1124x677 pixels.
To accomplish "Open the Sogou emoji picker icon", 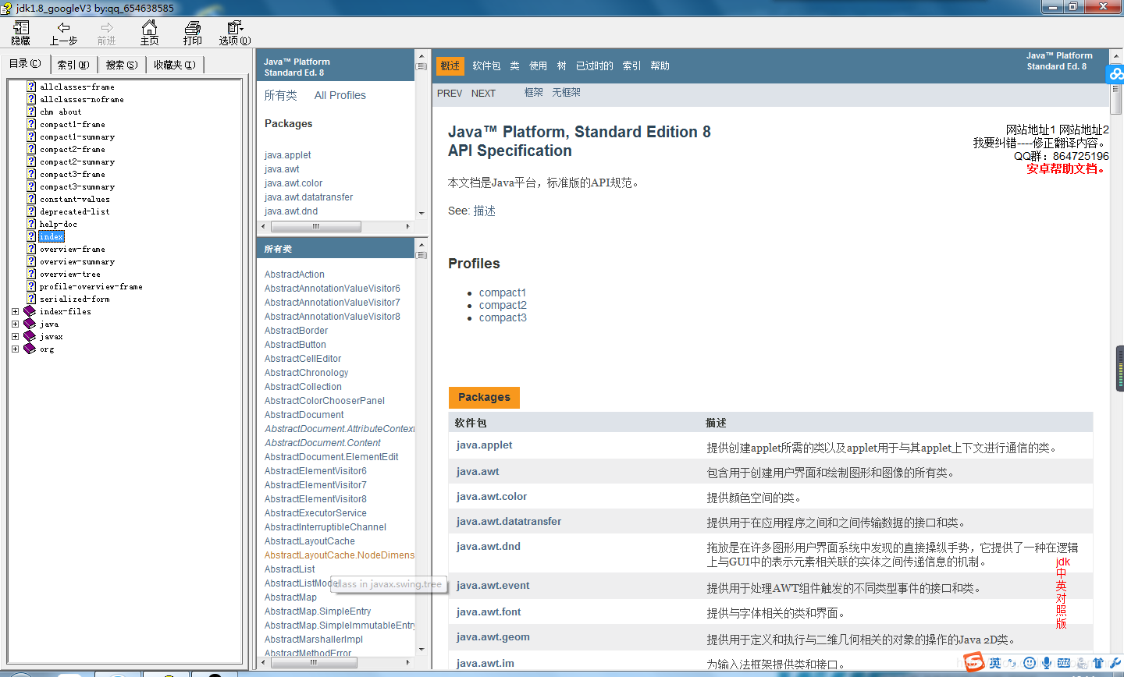I will pos(1030,663).
